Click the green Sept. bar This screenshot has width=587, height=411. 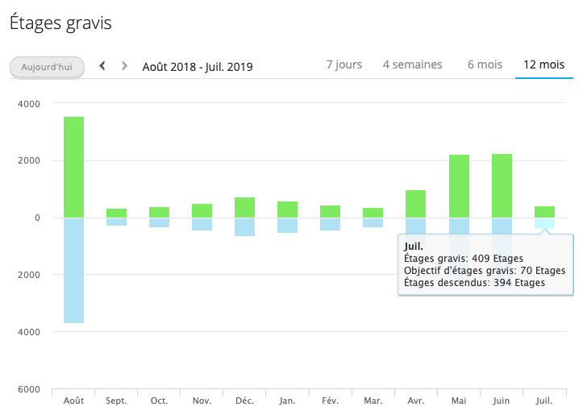click(x=116, y=214)
